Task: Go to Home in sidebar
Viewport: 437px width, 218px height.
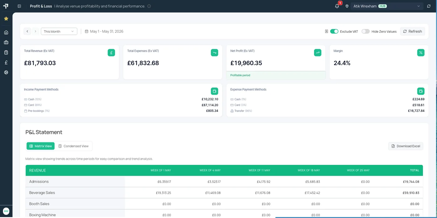Action: tap(6, 32)
